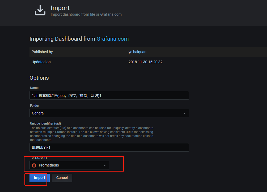
Task: Open the Grafana.com link
Action: tap(113, 39)
